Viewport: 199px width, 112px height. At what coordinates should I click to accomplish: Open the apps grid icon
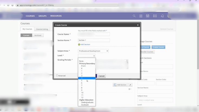pos(141,16)
